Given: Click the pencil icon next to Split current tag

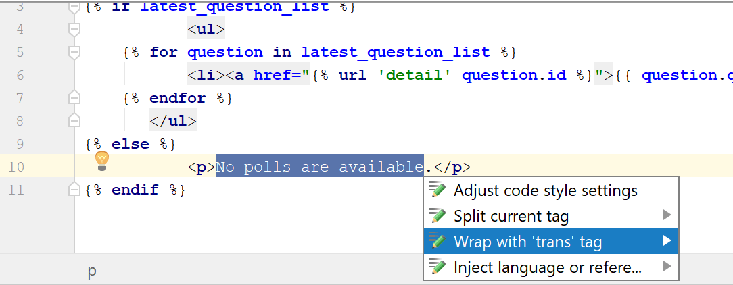Looking at the screenshot, I should click(438, 216).
